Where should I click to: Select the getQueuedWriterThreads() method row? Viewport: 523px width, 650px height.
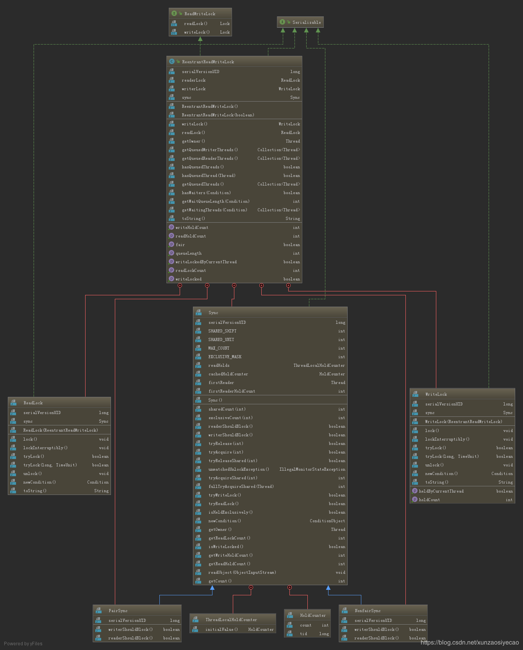(210, 150)
